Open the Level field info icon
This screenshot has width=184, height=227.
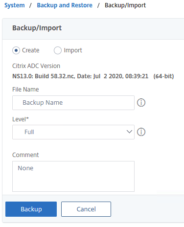coord(141,132)
